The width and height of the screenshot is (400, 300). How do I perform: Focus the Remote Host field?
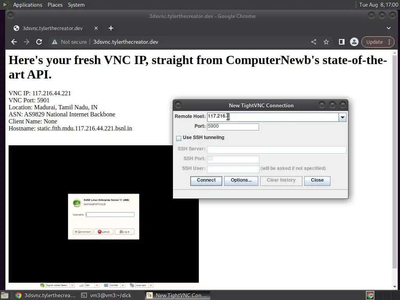273,117
